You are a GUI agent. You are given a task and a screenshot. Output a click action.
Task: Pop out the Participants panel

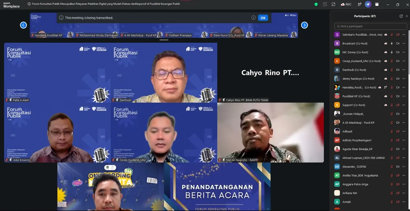401,16
